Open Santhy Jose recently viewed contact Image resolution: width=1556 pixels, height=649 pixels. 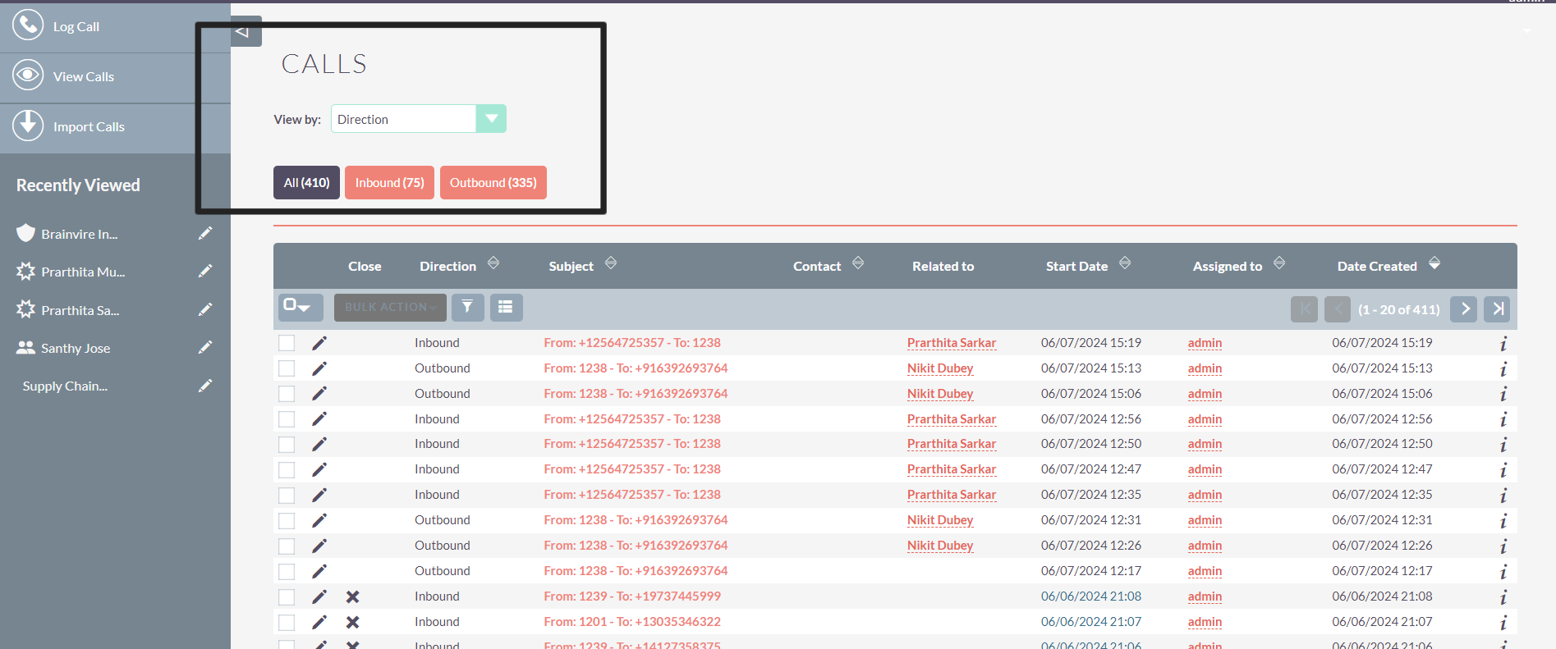(76, 348)
